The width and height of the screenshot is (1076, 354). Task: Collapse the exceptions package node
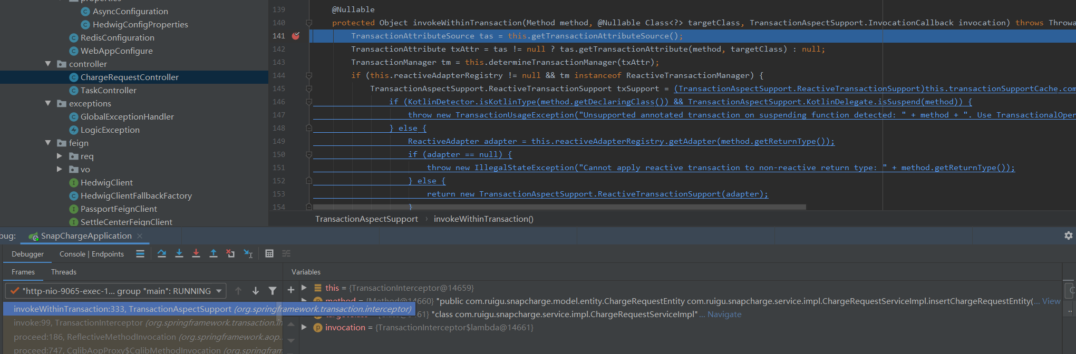(x=48, y=103)
